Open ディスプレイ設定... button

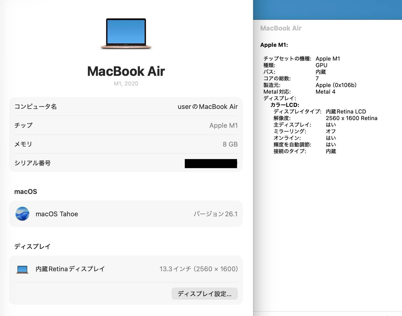point(205,294)
